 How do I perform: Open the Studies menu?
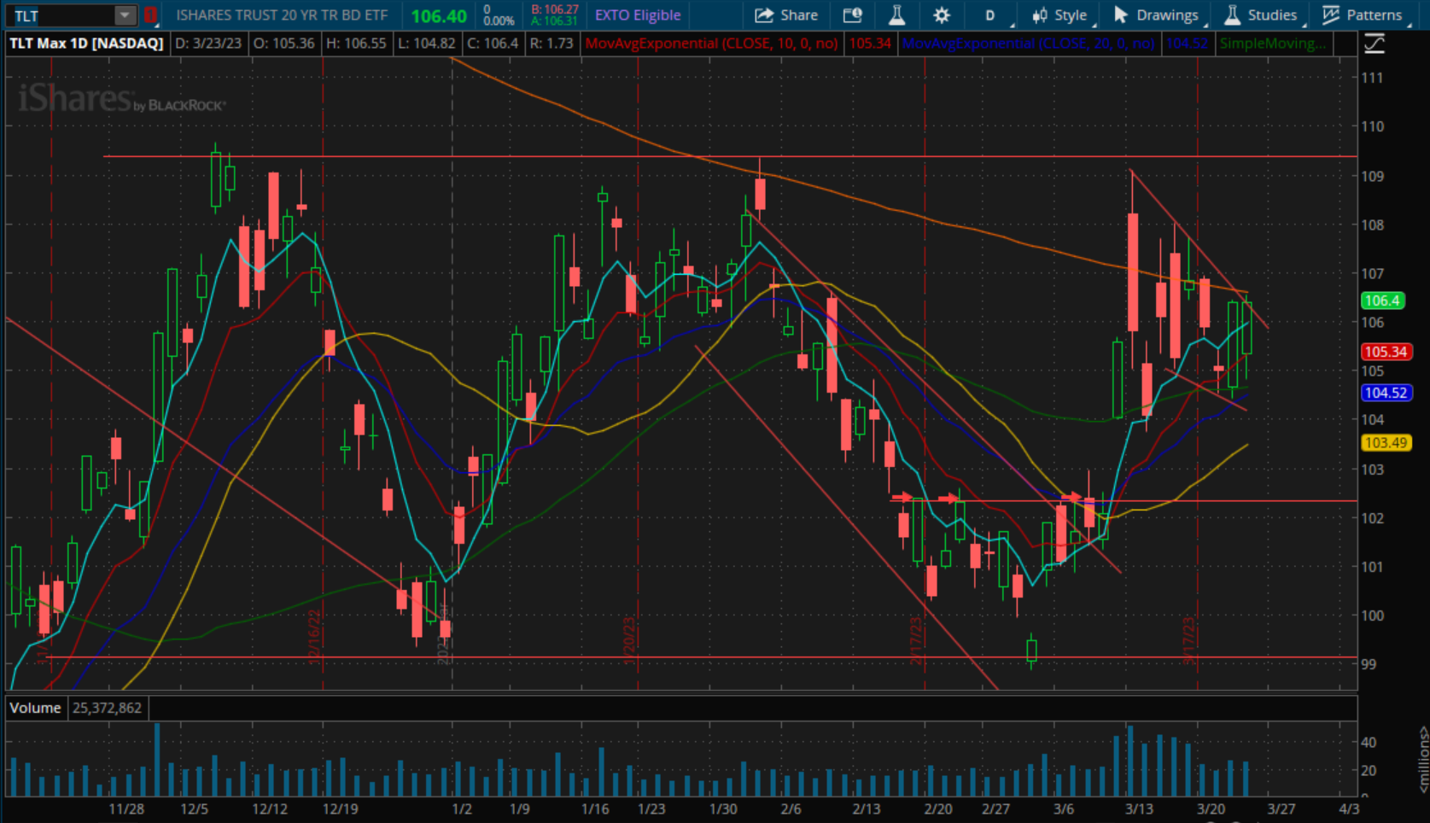[1261, 15]
